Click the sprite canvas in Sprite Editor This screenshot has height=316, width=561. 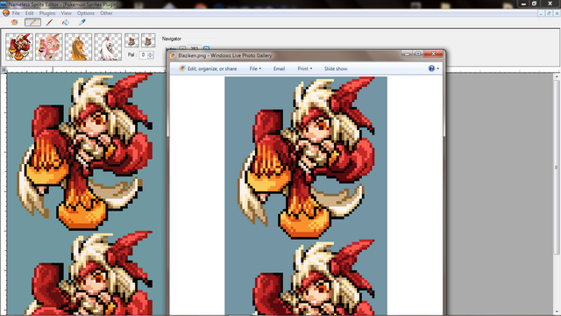[87, 194]
